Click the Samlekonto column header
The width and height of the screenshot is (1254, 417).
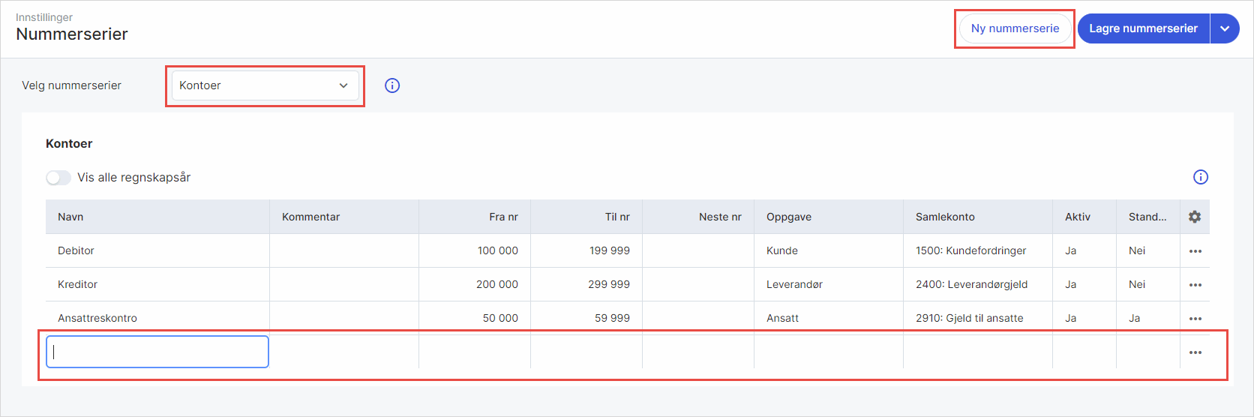coord(945,217)
